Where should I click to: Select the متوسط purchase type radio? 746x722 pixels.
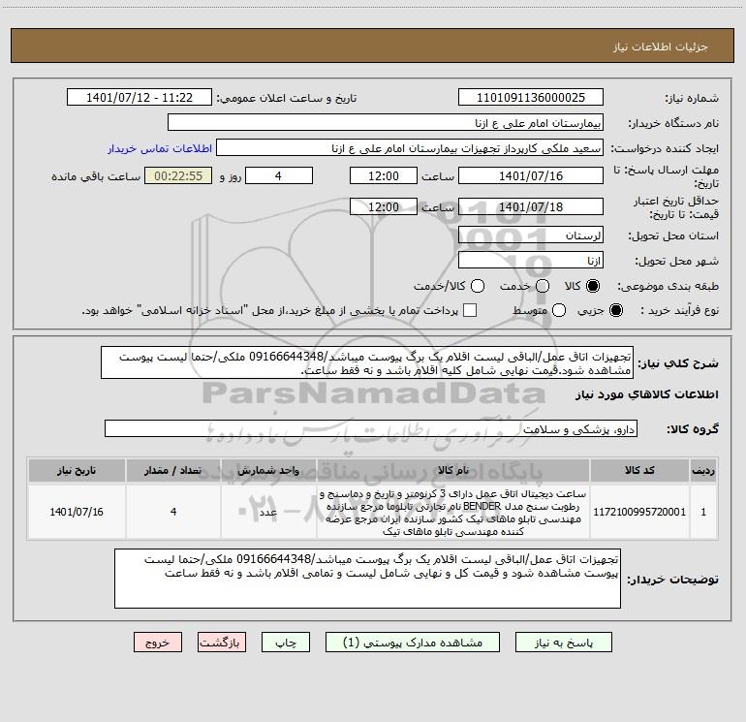[x=559, y=310]
